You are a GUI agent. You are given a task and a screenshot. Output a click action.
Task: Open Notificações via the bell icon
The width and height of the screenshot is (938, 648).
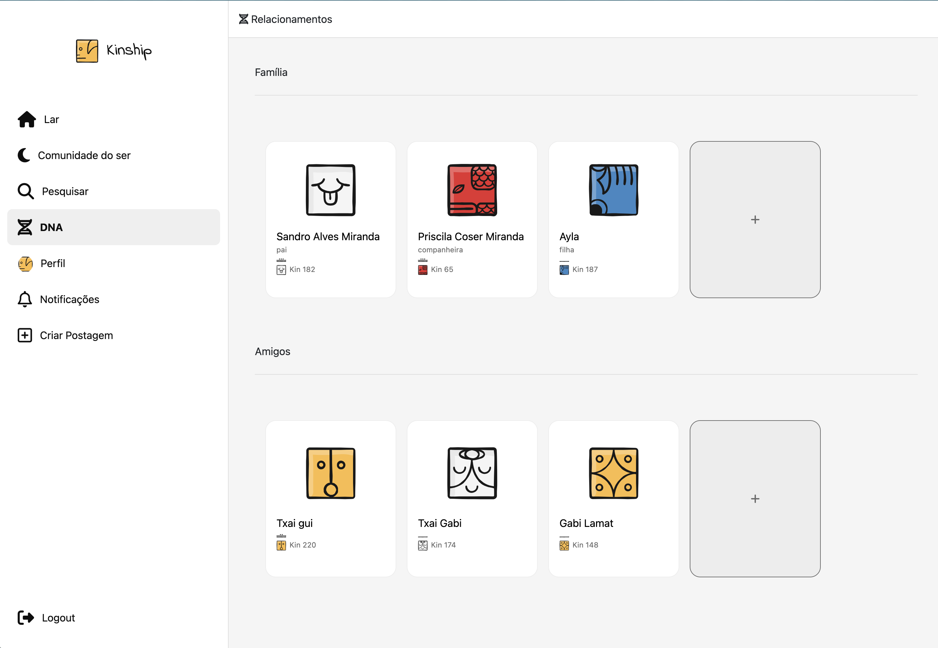coord(25,299)
